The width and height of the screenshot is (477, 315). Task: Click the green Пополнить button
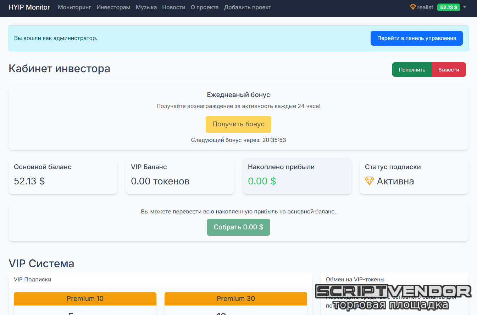point(412,70)
